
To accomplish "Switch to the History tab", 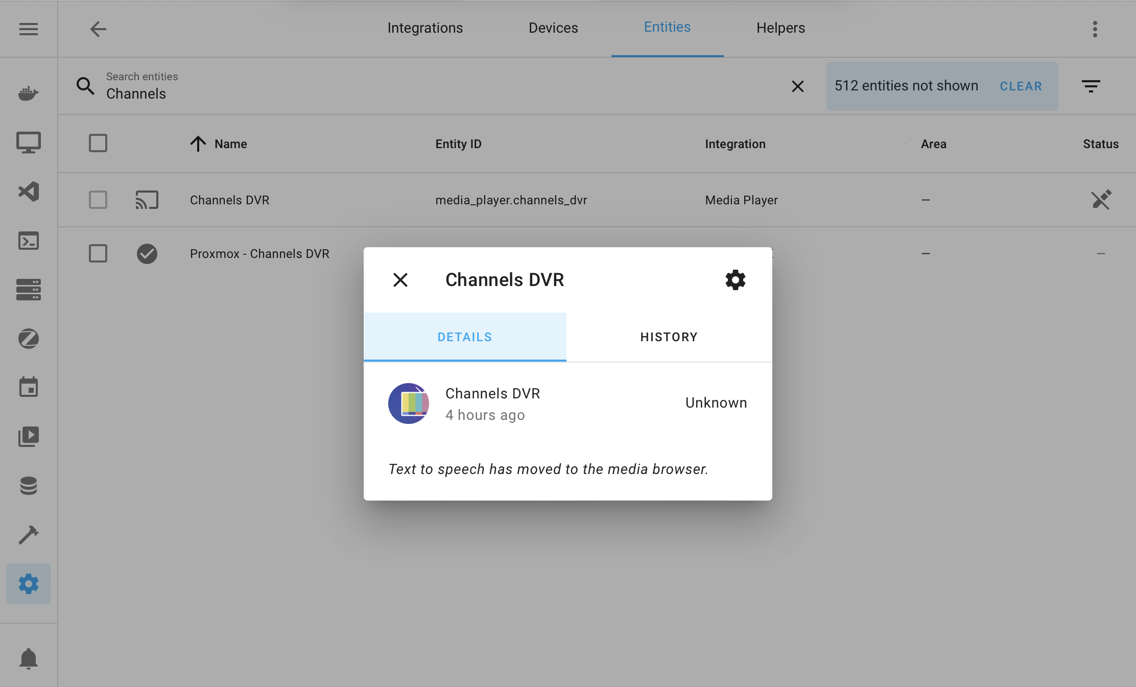I will [669, 337].
